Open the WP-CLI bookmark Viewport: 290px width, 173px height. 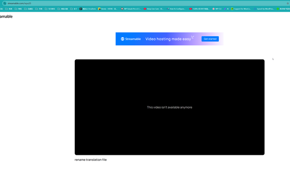click(x=217, y=9)
